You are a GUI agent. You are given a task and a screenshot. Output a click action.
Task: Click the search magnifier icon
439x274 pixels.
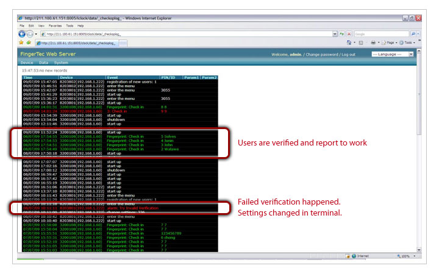point(413,34)
